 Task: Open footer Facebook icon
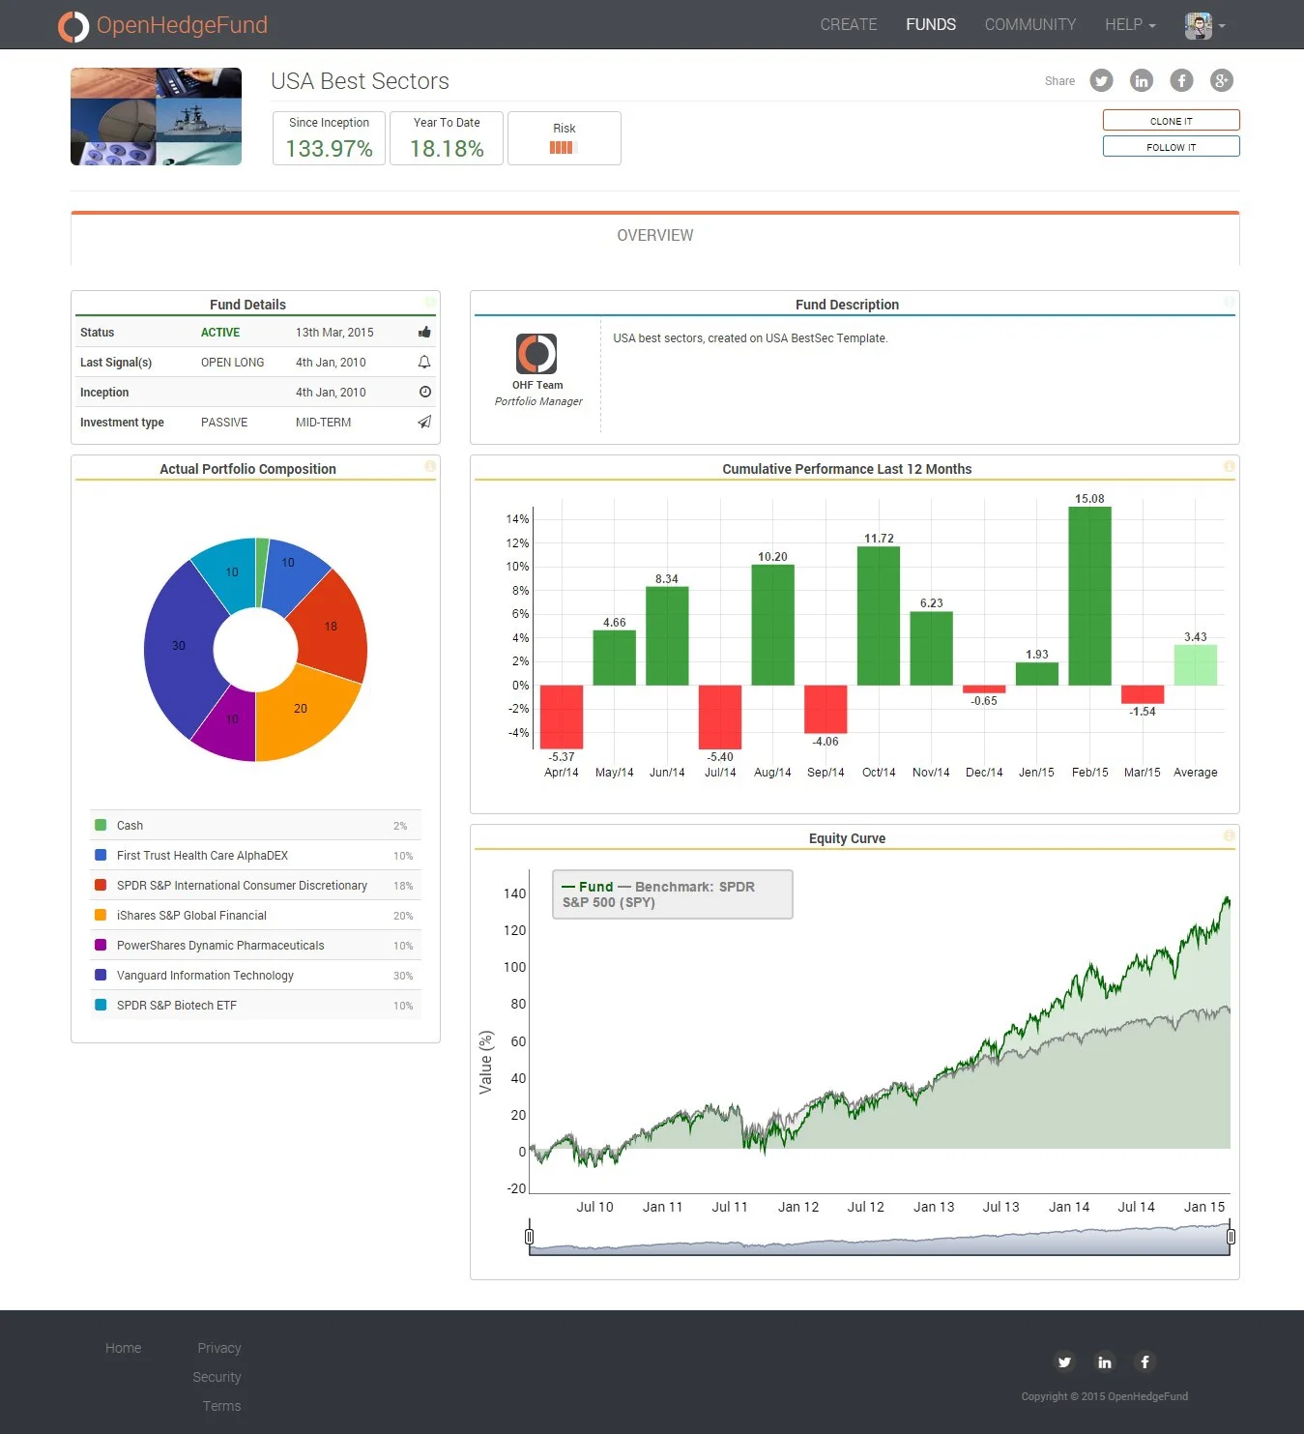1145,1362
